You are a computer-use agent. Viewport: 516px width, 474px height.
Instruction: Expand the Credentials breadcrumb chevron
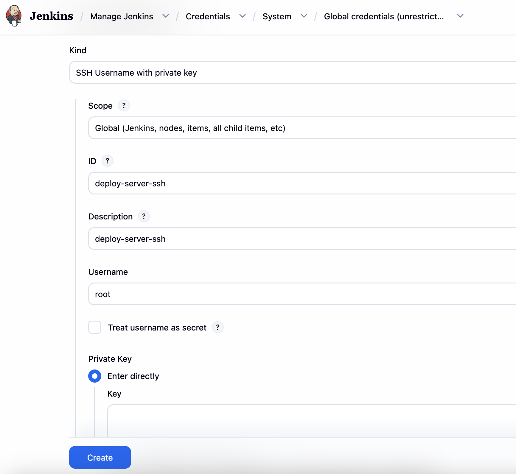(x=243, y=16)
